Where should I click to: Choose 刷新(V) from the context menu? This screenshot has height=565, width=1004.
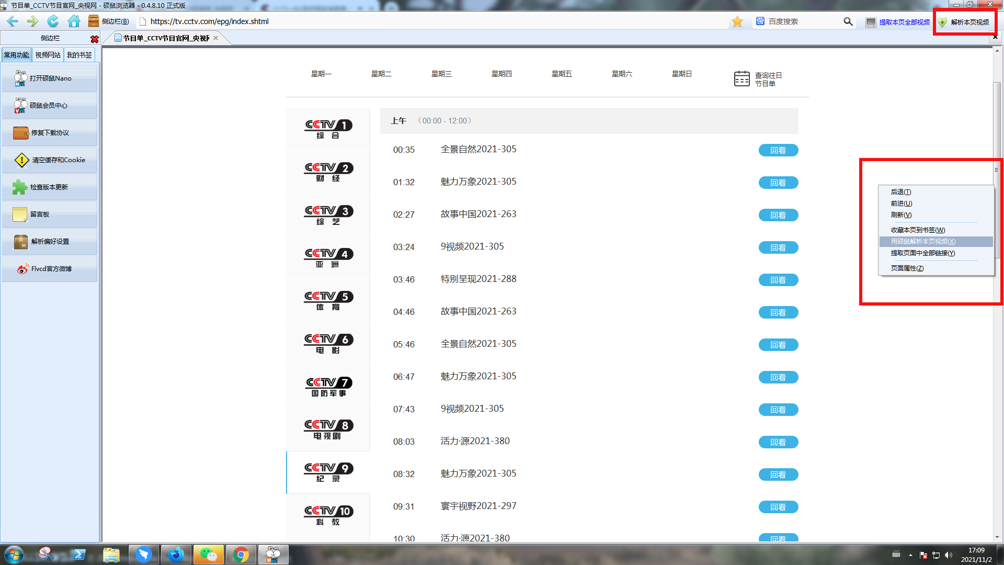coord(936,215)
